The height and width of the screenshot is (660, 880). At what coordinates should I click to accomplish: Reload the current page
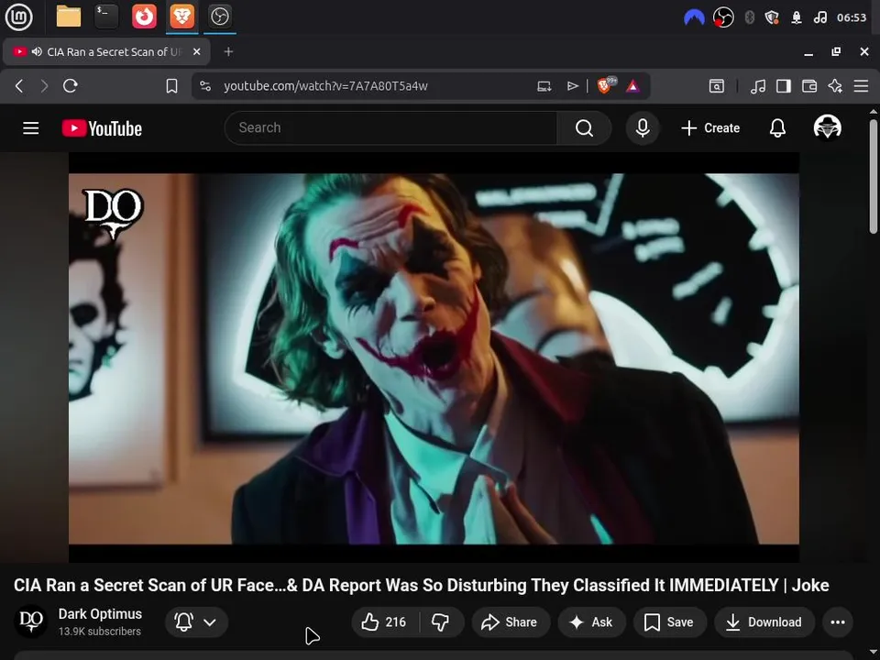coord(71,86)
